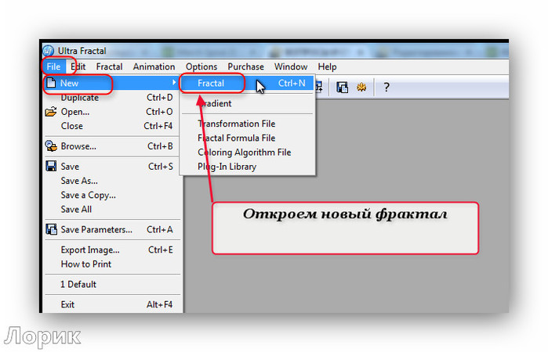This screenshot has height=352, width=548.
Task: Open the Options menu
Action: pyautogui.click(x=201, y=67)
